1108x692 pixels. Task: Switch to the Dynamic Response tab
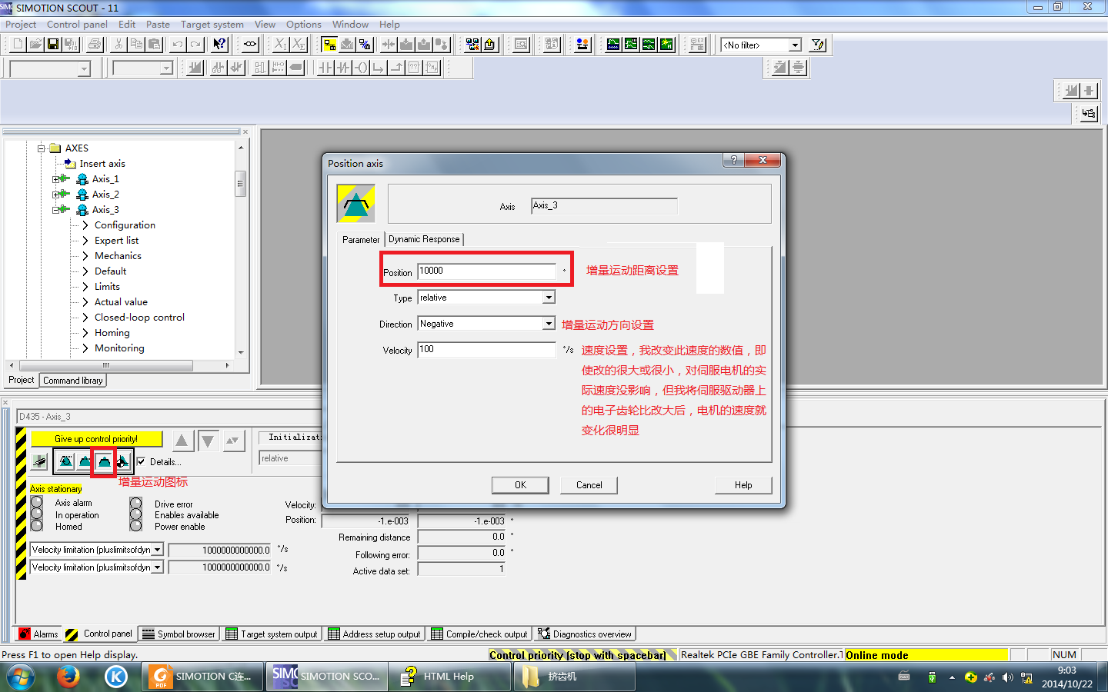pos(424,239)
